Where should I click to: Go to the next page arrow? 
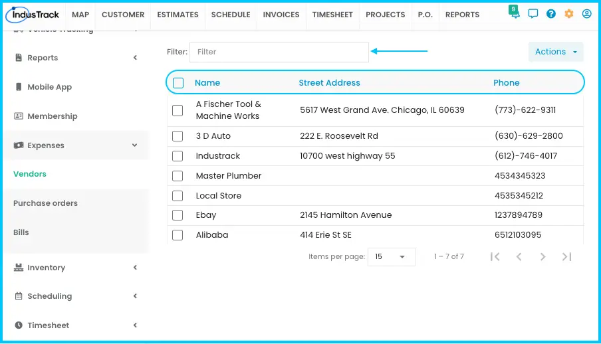tap(542, 256)
